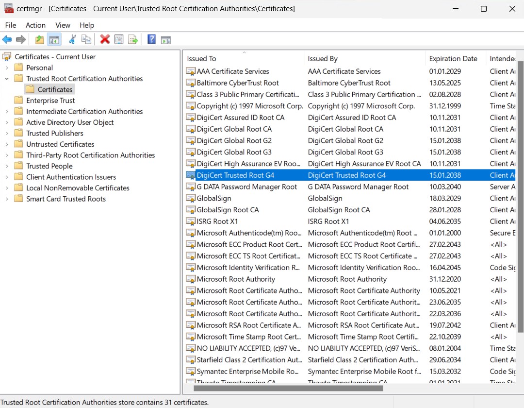Open the View menu
This screenshot has width=524, height=408.
pos(63,25)
